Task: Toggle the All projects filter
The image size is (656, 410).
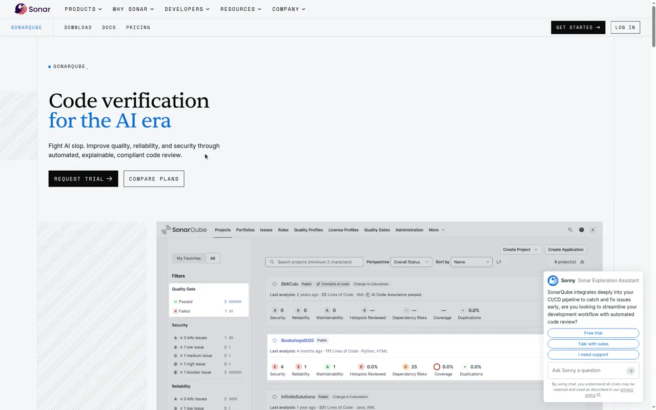Action: pos(213,258)
